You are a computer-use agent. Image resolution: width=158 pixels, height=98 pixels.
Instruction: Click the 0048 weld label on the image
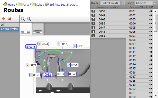click(79, 46)
